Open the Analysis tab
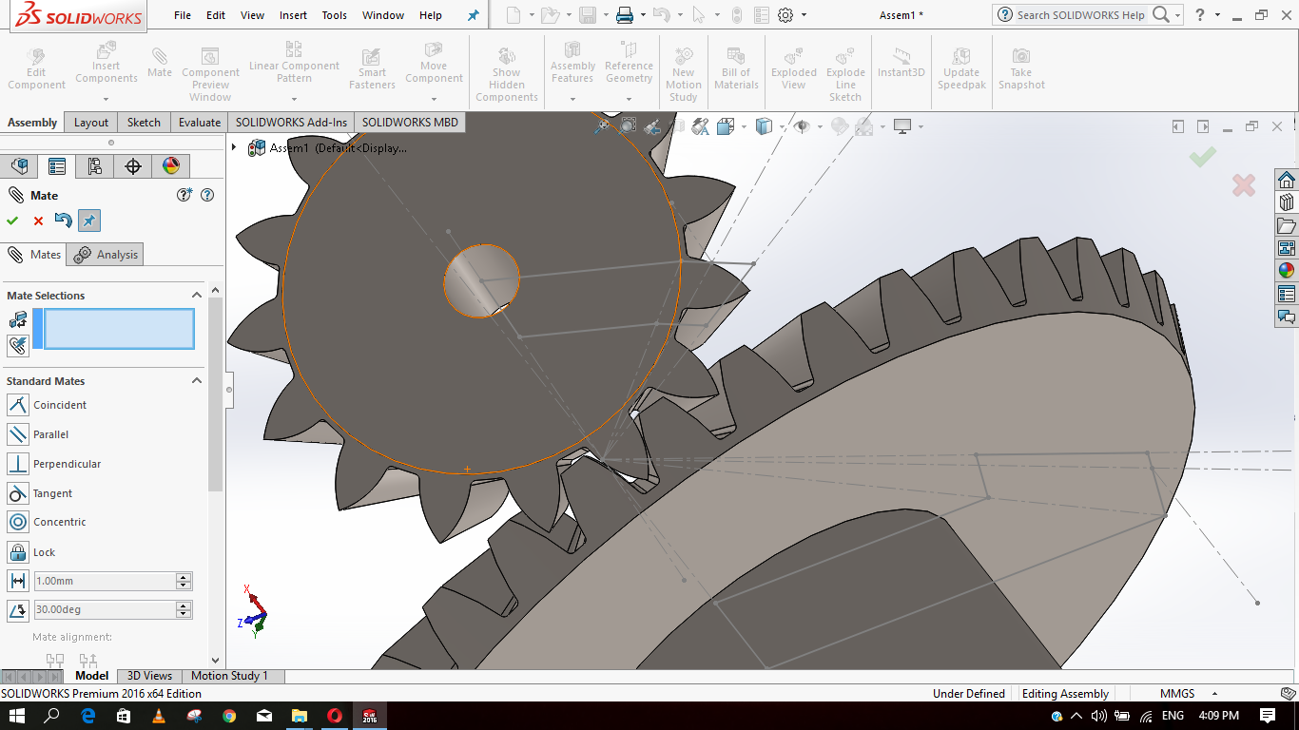The height and width of the screenshot is (730, 1299). pos(107,254)
